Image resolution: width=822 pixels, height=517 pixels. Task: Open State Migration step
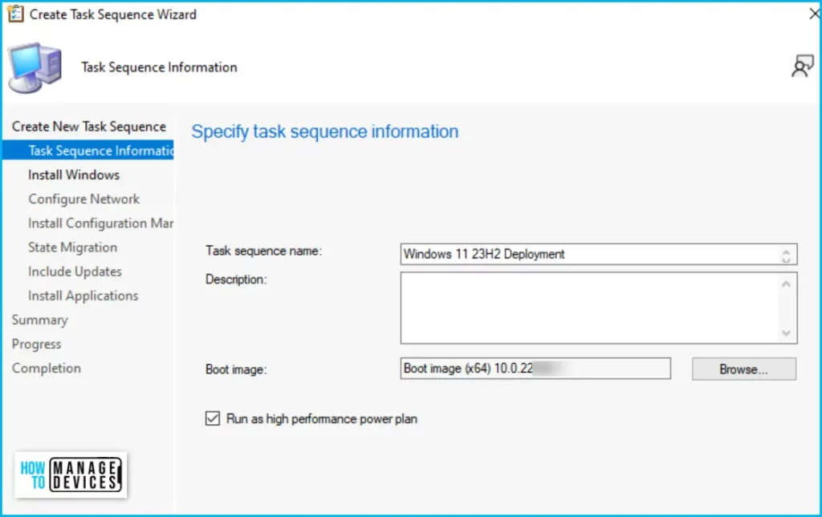[72, 247]
